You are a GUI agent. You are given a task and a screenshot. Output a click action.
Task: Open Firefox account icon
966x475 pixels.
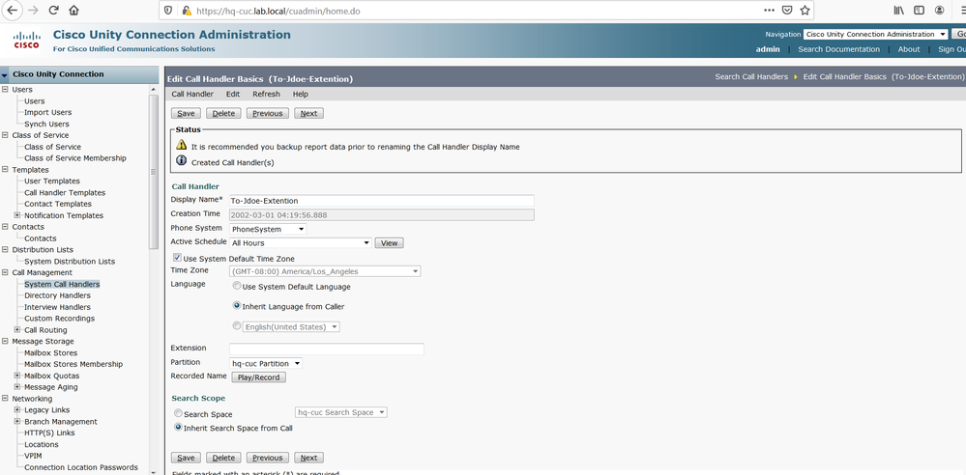pyautogui.click(x=939, y=11)
